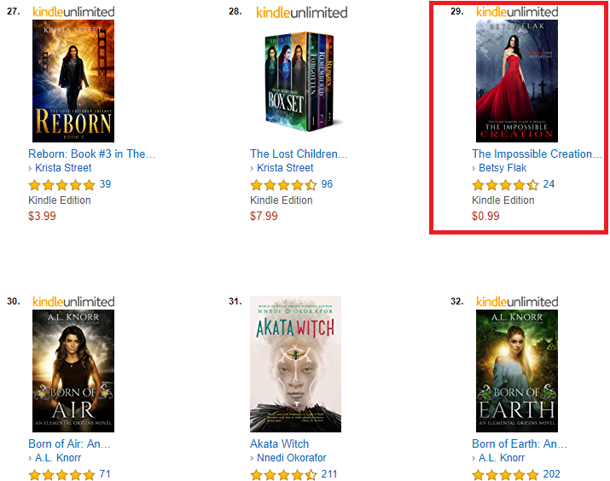Open the 96 reviews count link

point(327,184)
